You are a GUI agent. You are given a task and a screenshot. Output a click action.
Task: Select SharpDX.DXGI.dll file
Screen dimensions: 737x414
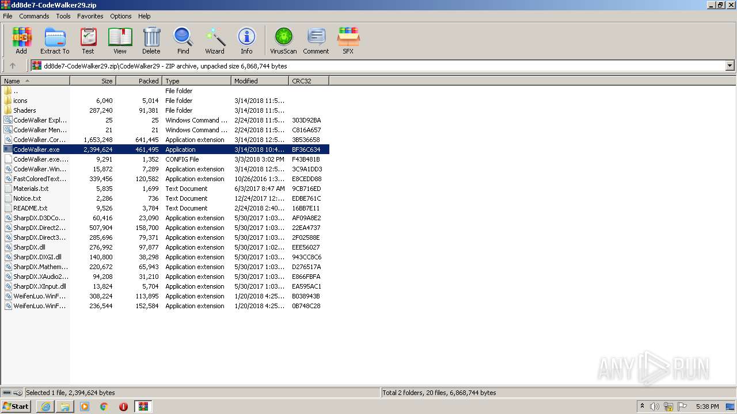tap(166, 257)
